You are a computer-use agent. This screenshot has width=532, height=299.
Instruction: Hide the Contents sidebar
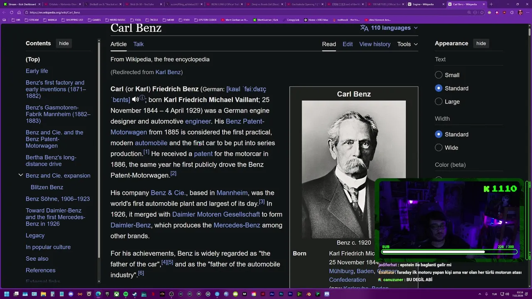pos(64,43)
